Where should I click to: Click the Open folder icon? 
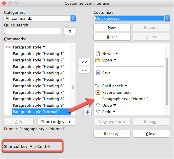[98, 60]
